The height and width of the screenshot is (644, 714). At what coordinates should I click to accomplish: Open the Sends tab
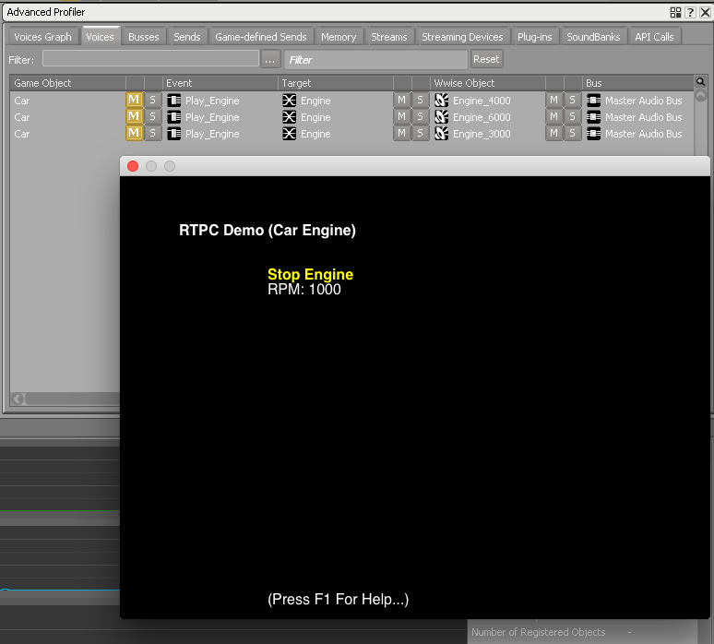point(186,37)
